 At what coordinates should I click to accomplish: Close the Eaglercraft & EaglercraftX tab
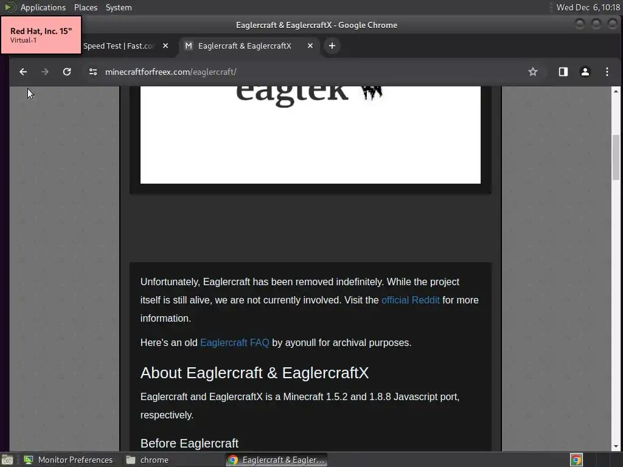[x=310, y=46]
